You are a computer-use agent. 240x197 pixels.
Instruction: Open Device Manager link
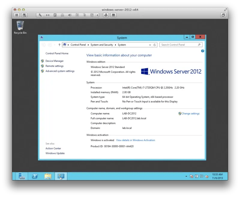coord(54,61)
